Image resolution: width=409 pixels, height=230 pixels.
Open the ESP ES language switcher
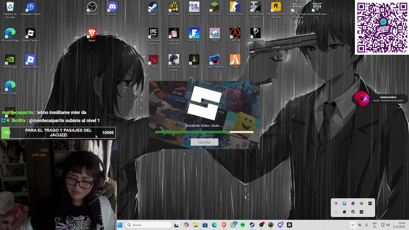(x=374, y=225)
